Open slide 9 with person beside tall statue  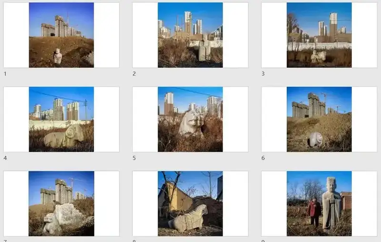click(319, 203)
